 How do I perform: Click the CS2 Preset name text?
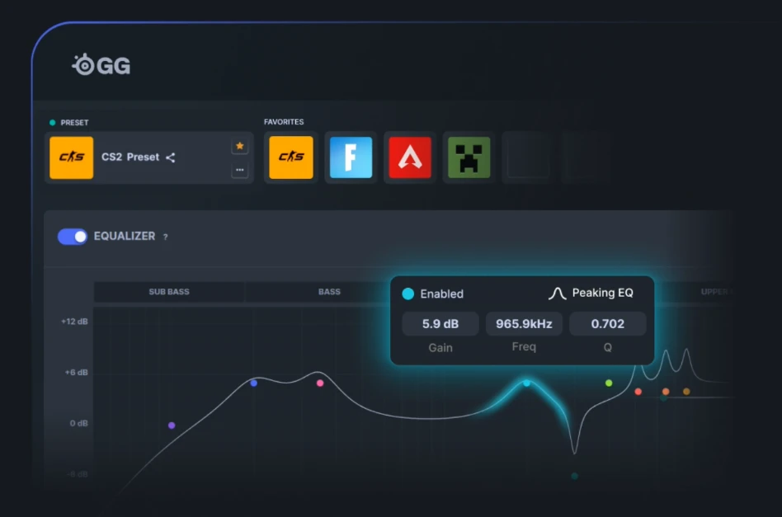pyautogui.click(x=130, y=157)
